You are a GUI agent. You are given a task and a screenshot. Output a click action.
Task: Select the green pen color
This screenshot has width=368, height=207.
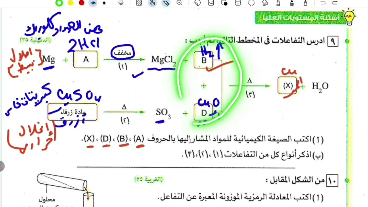[x=59, y=3]
